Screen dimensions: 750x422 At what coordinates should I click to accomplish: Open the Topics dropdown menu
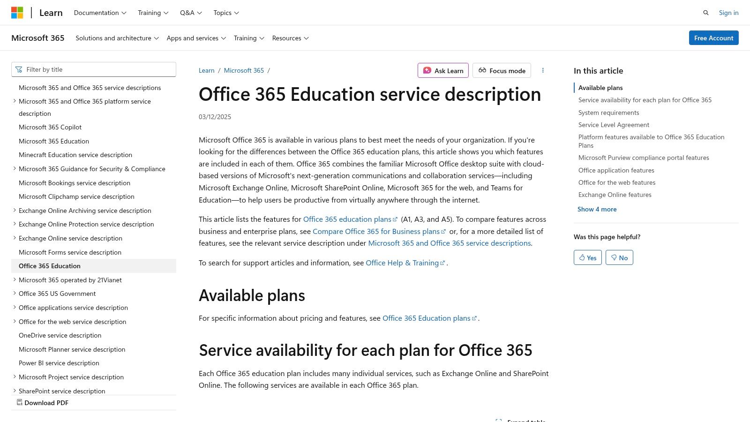(x=226, y=13)
